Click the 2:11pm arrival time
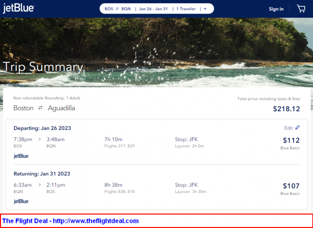The height and width of the screenshot is (228, 313). click(56, 185)
